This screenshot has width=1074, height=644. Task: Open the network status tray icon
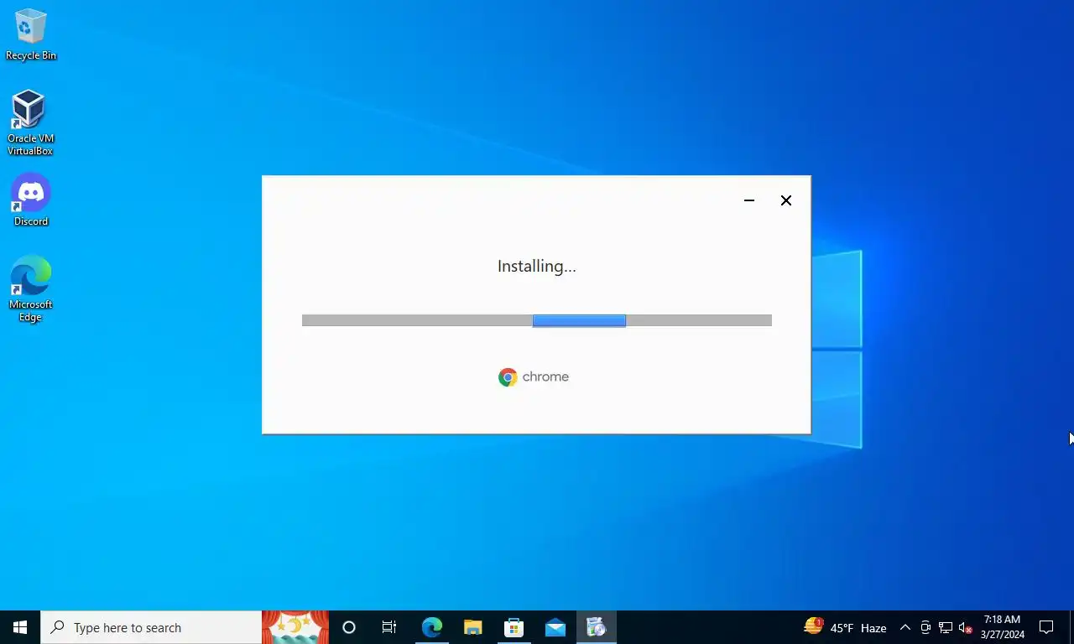click(x=946, y=627)
